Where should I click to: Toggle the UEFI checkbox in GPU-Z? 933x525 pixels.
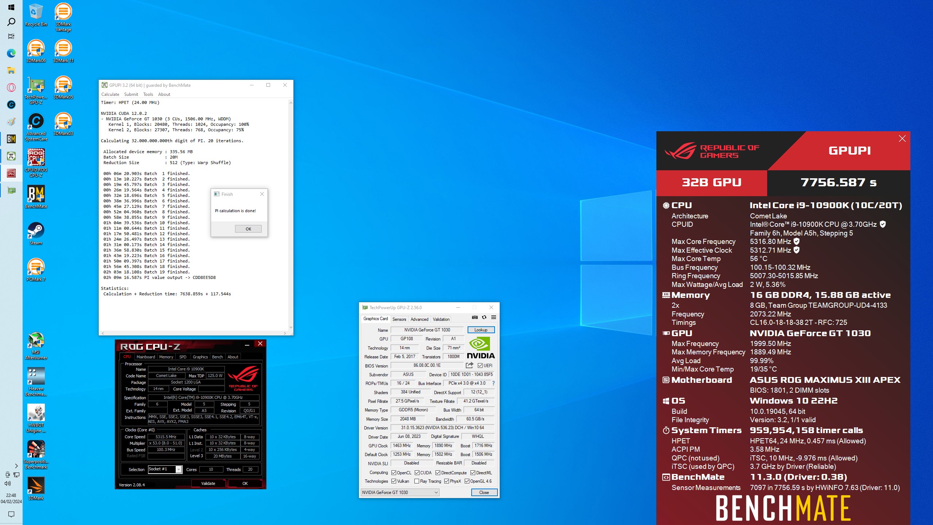480,365
